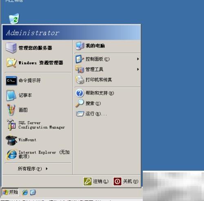Viewport: 204px width, 201px height.
Task: Launch 命令提示符 from start menu
Action: pyautogui.click(x=29, y=80)
